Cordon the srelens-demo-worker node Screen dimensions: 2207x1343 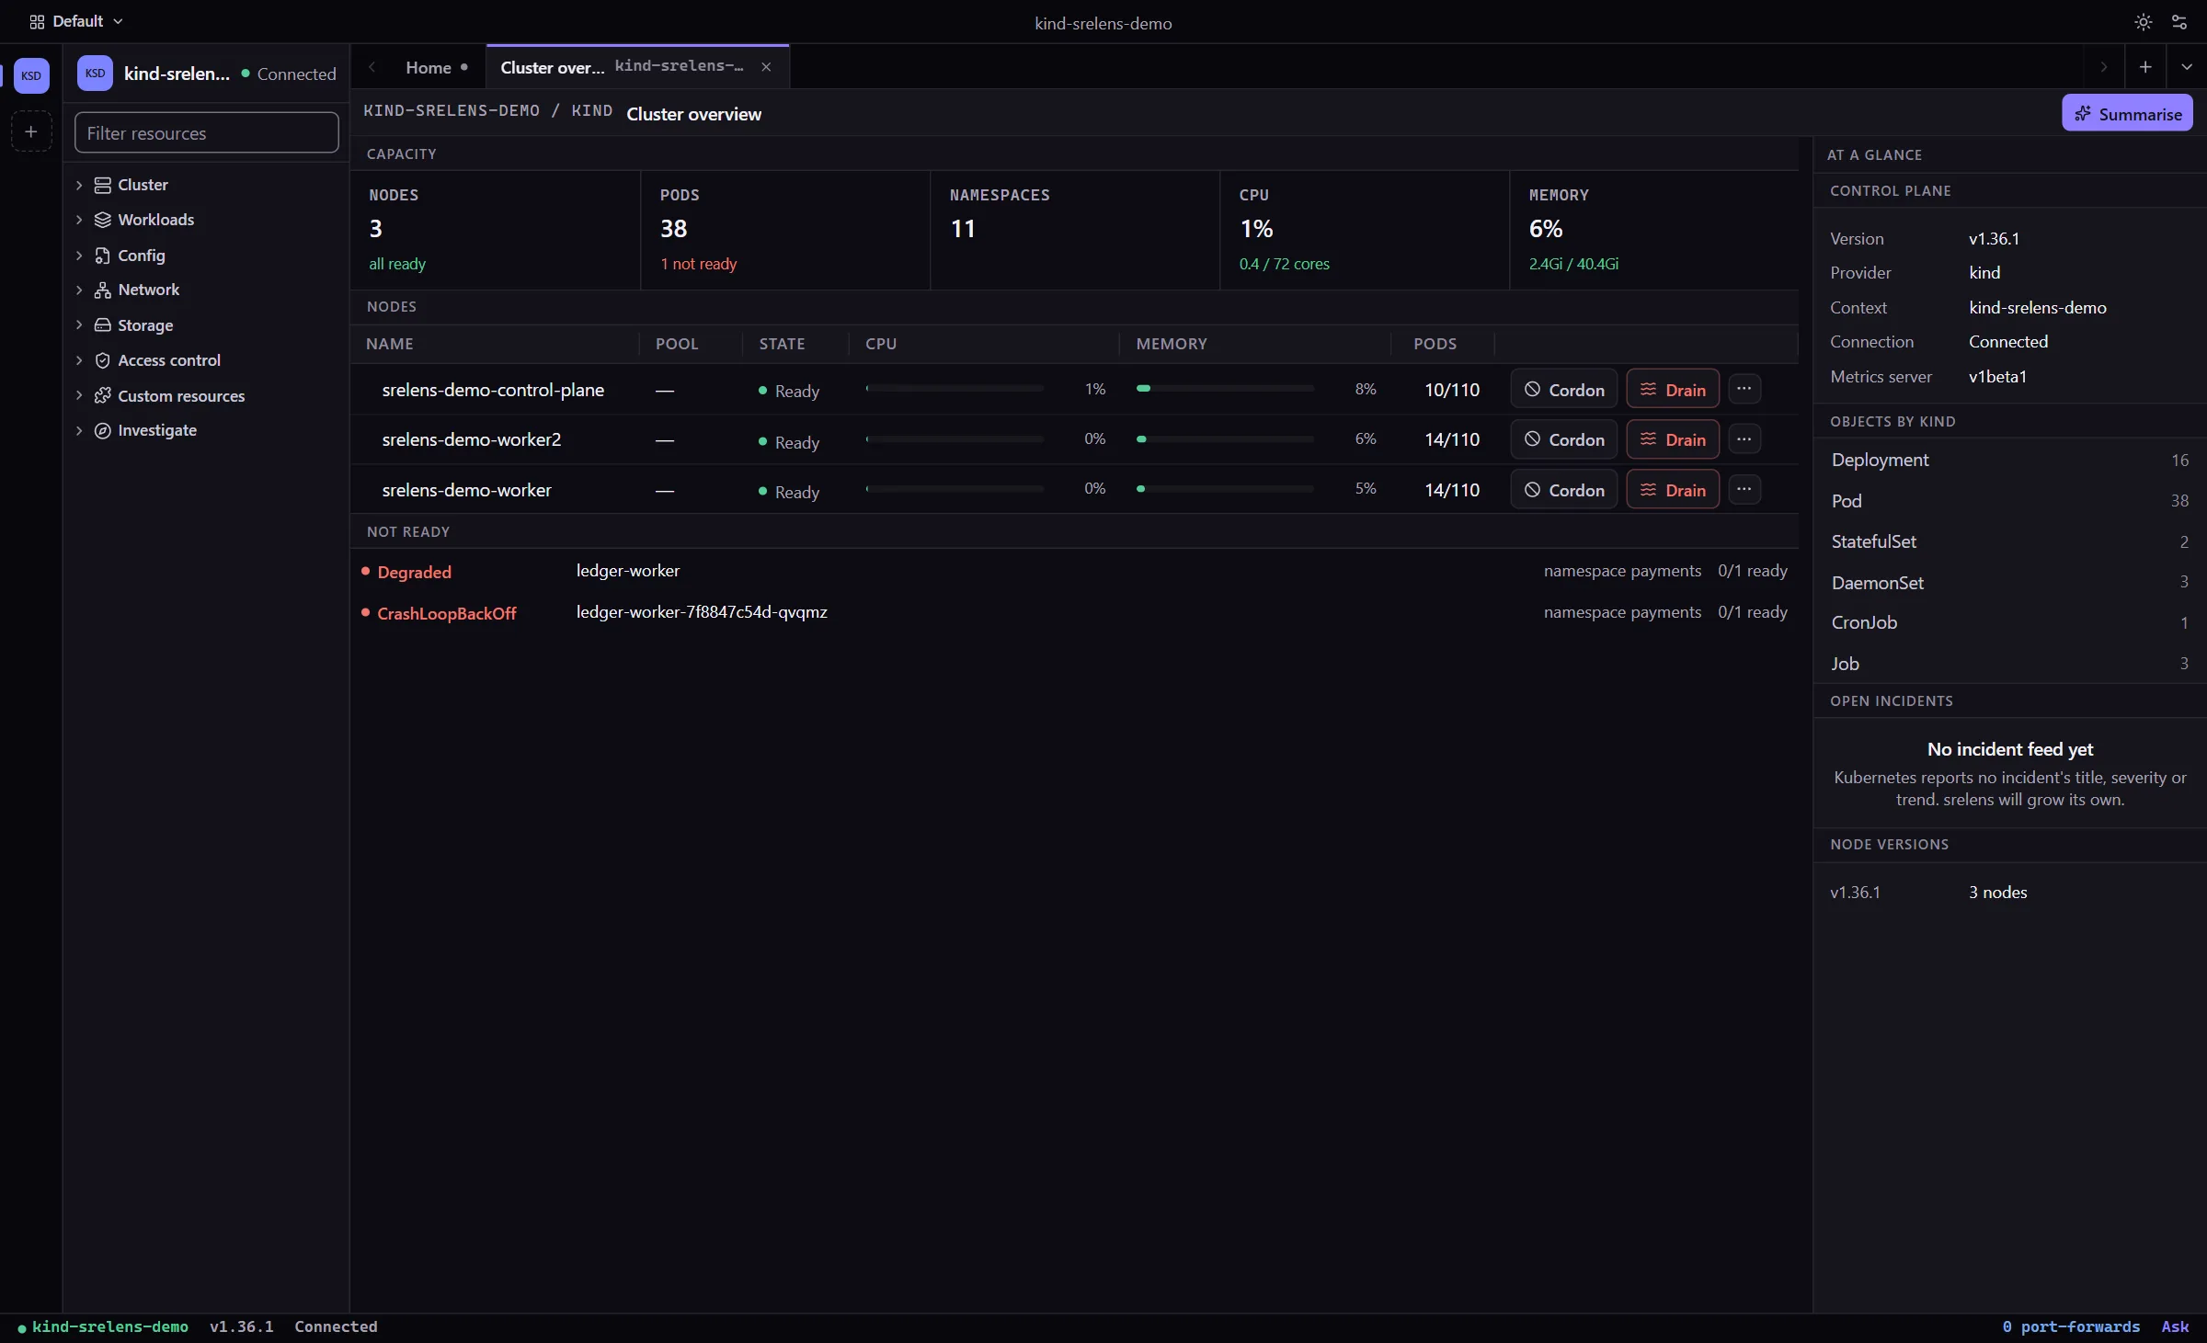click(1563, 490)
